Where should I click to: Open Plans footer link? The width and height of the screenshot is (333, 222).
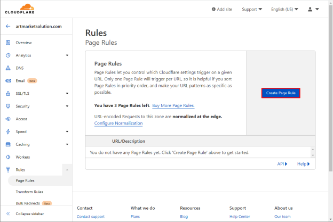(x=135, y=217)
